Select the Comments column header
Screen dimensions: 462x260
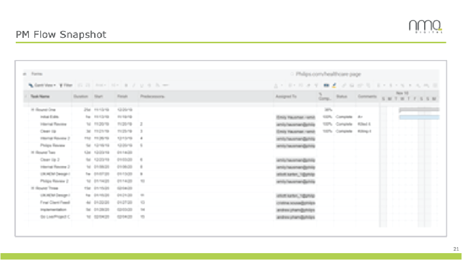tap(367, 96)
